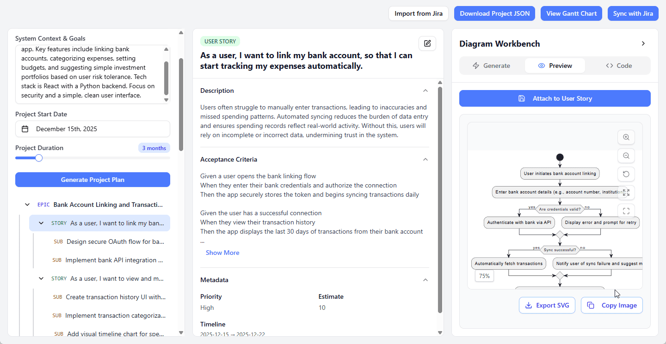
Task: Collapse the Diagram Workbench panel chevron
Action: [643, 43]
